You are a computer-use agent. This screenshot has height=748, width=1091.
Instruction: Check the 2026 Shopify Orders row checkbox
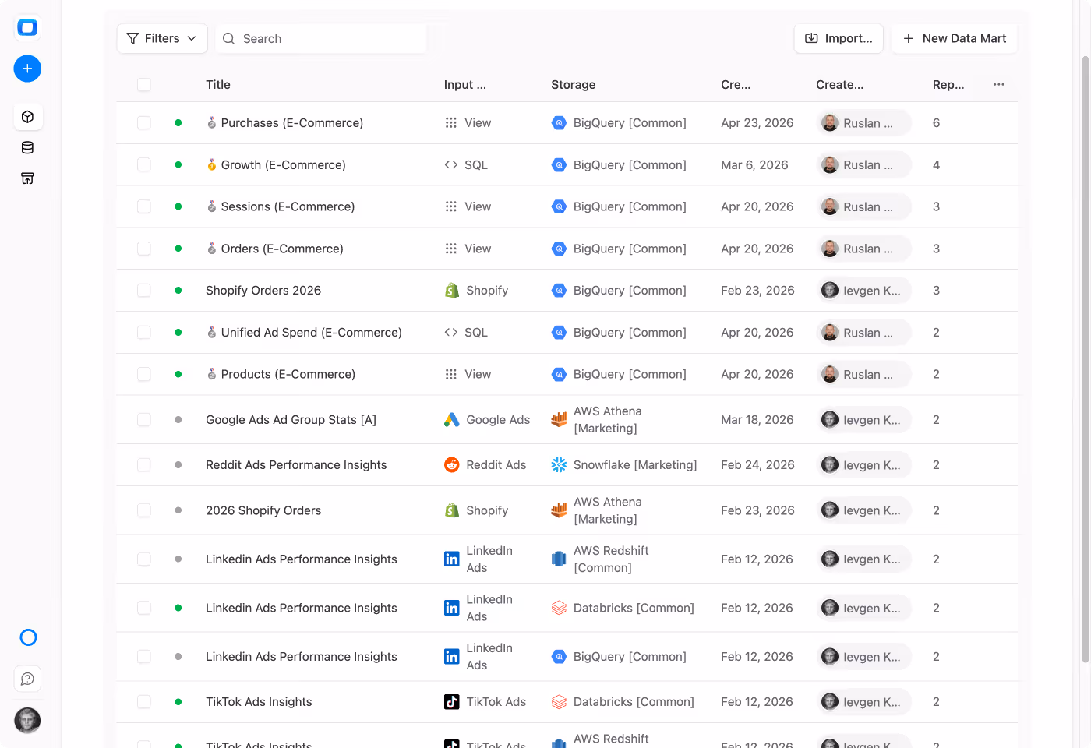144,510
